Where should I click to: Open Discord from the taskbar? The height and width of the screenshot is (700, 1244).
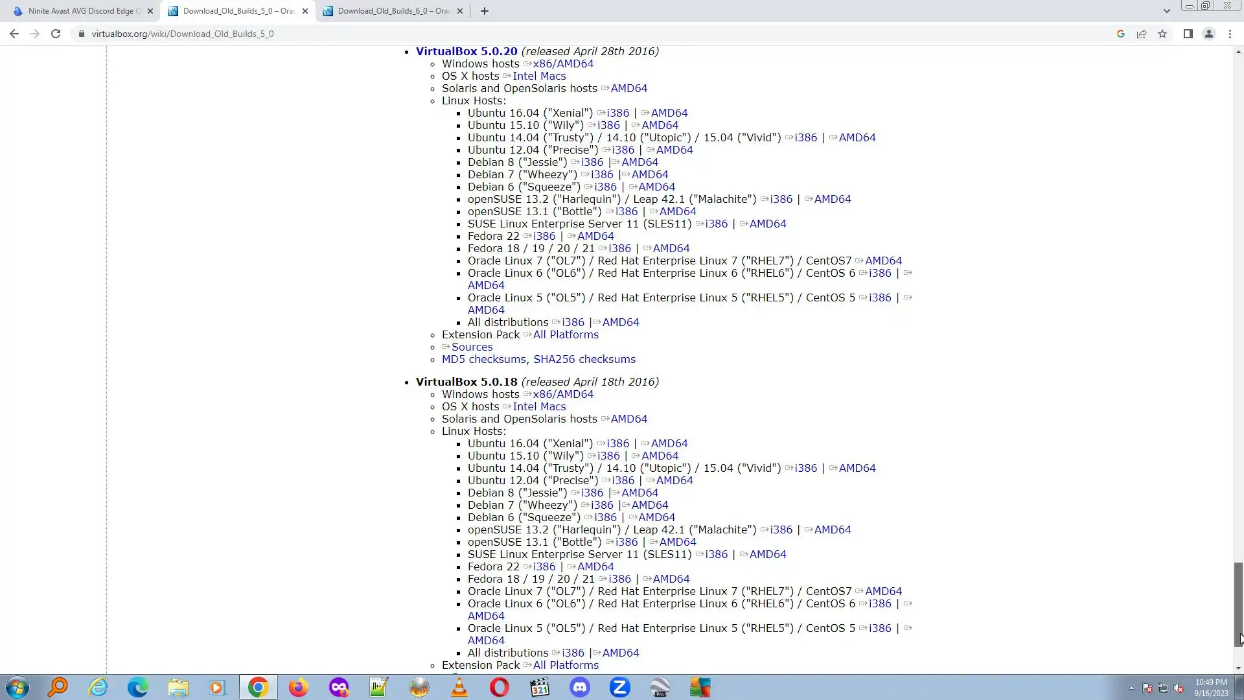(x=579, y=687)
